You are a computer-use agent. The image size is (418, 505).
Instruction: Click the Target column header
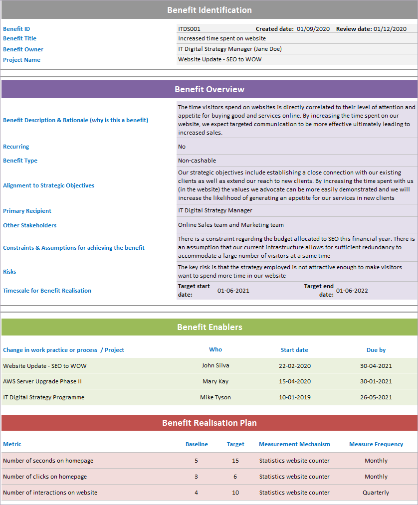(235, 444)
